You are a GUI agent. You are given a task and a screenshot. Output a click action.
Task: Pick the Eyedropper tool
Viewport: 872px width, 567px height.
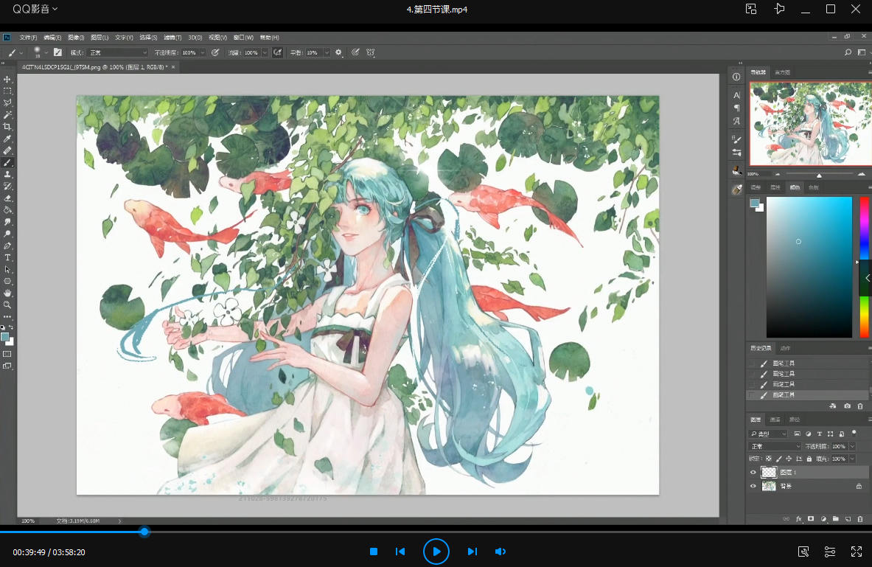[x=7, y=139]
